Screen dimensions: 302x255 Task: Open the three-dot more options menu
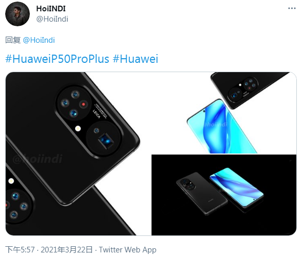pyautogui.click(x=292, y=8)
